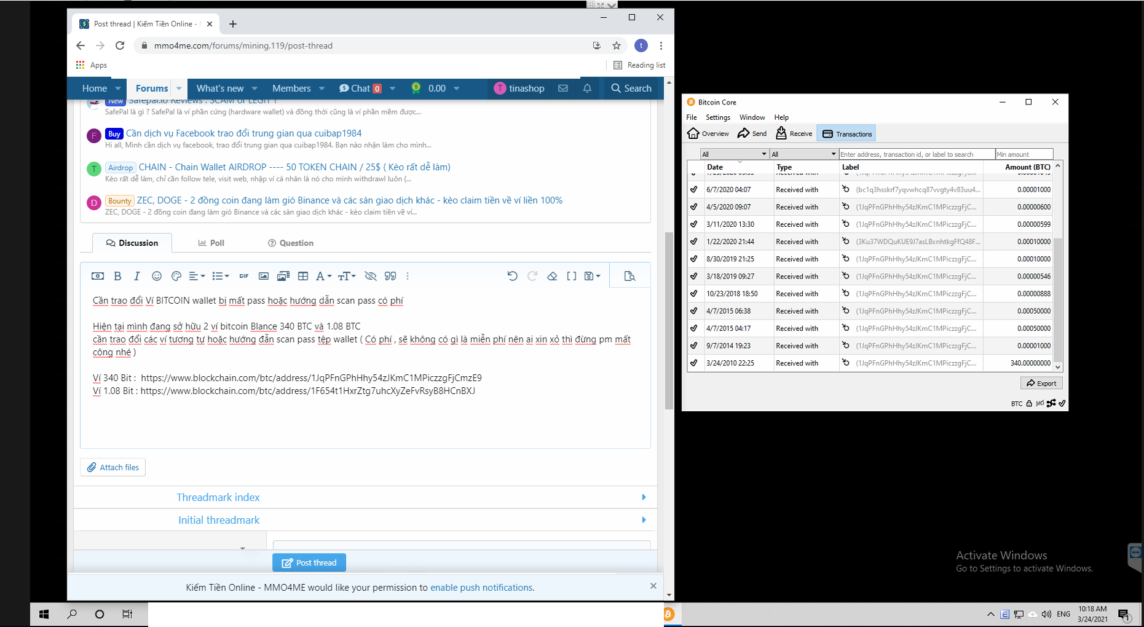This screenshot has width=1144, height=627.
Task: Reload the page in Chrome
Action: (x=120, y=45)
